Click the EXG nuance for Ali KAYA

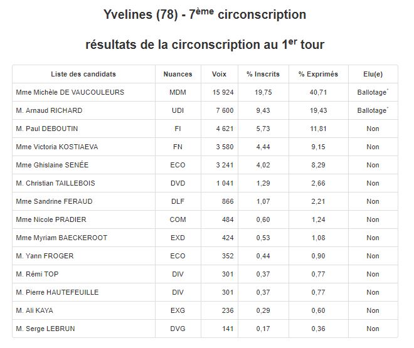click(178, 310)
